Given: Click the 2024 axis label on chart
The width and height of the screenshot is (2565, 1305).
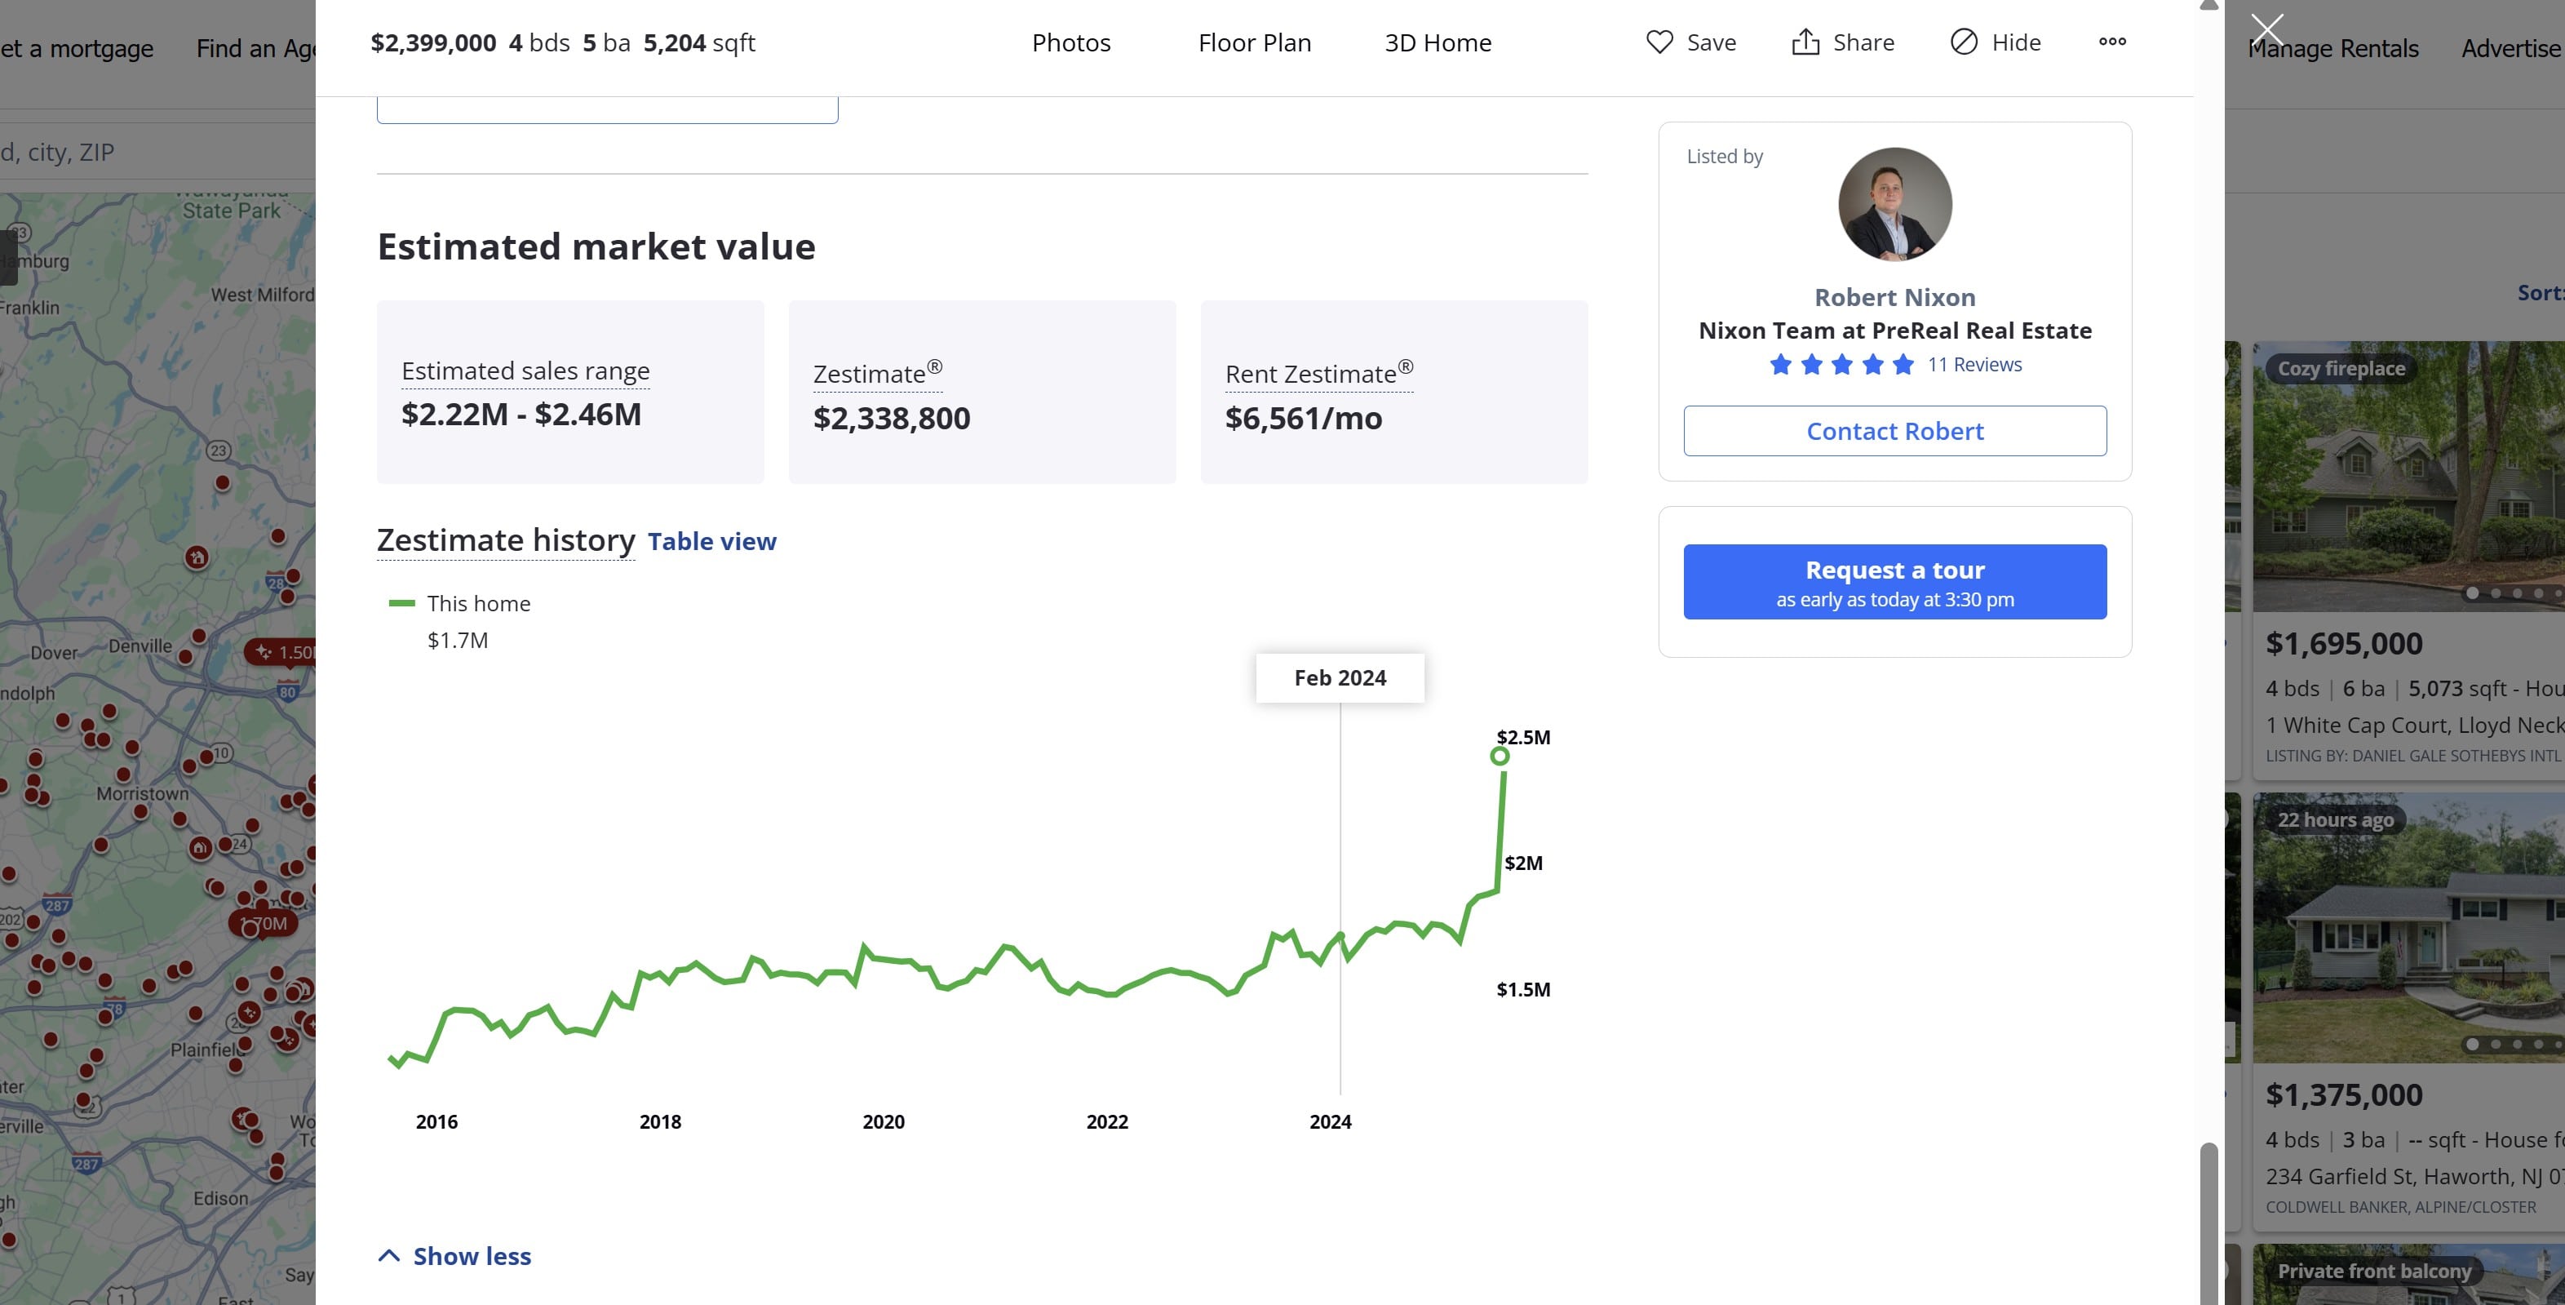Looking at the screenshot, I should click(x=1331, y=1121).
